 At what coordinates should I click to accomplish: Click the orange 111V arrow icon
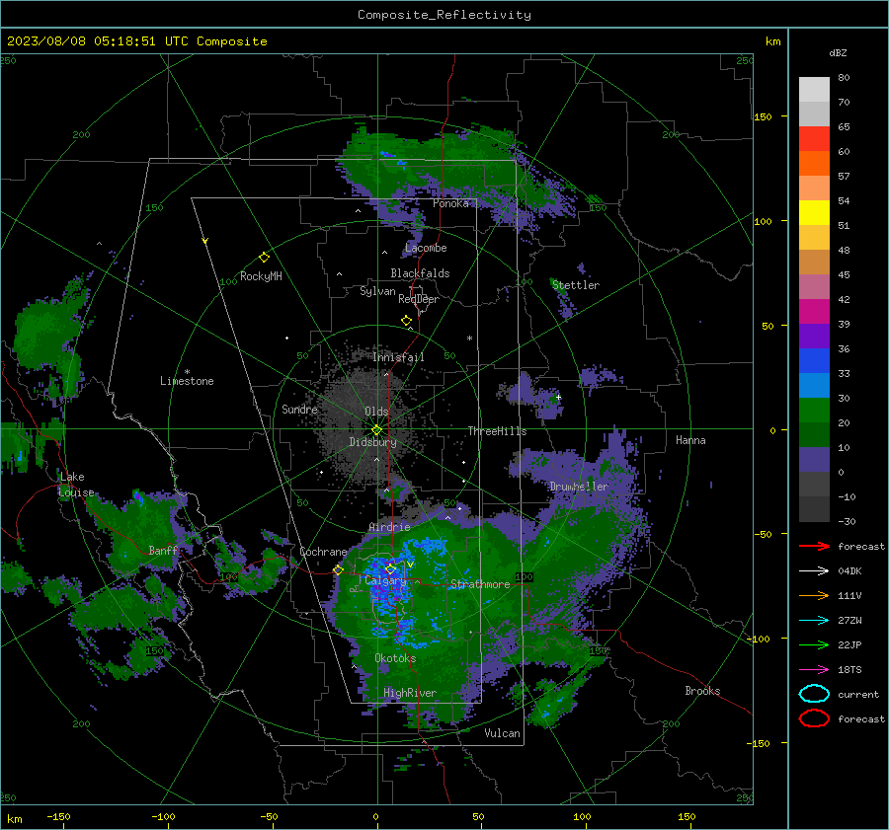(x=814, y=595)
